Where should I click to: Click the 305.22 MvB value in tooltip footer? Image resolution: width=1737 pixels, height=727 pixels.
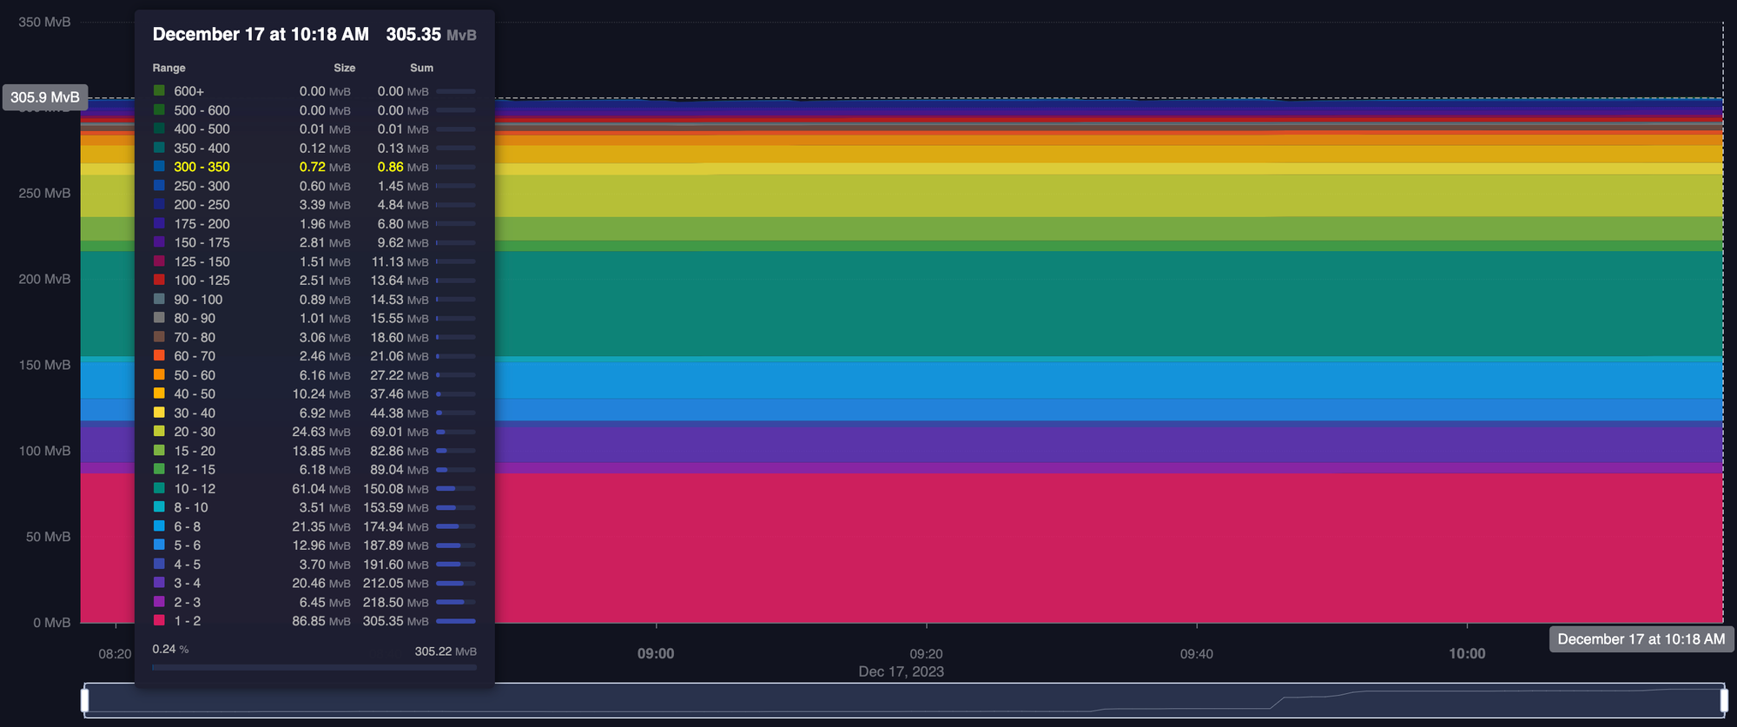[x=446, y=651]
